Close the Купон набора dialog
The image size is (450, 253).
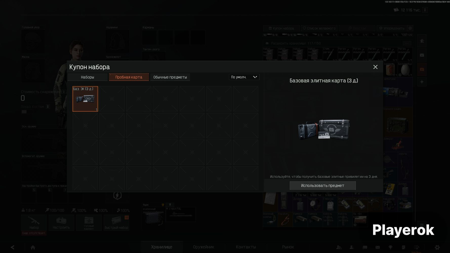coord(375,67)
